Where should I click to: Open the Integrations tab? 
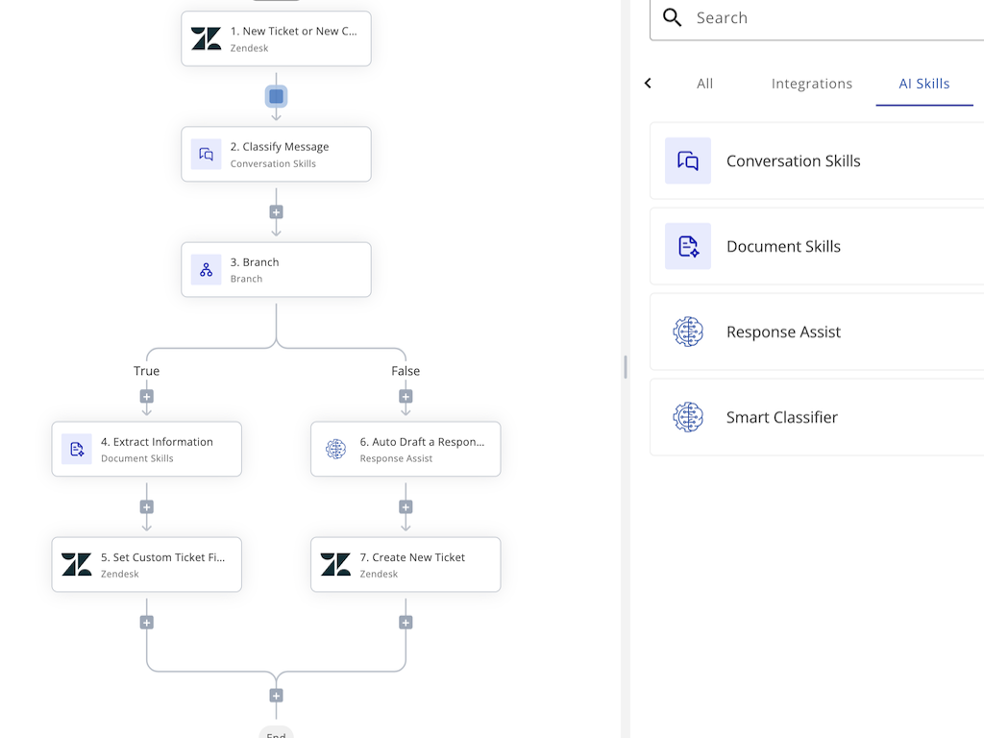pyautogui.click(x=811, y=84)
